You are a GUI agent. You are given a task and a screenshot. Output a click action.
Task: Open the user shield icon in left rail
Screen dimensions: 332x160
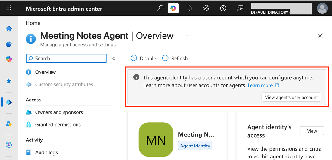[9, 123]
